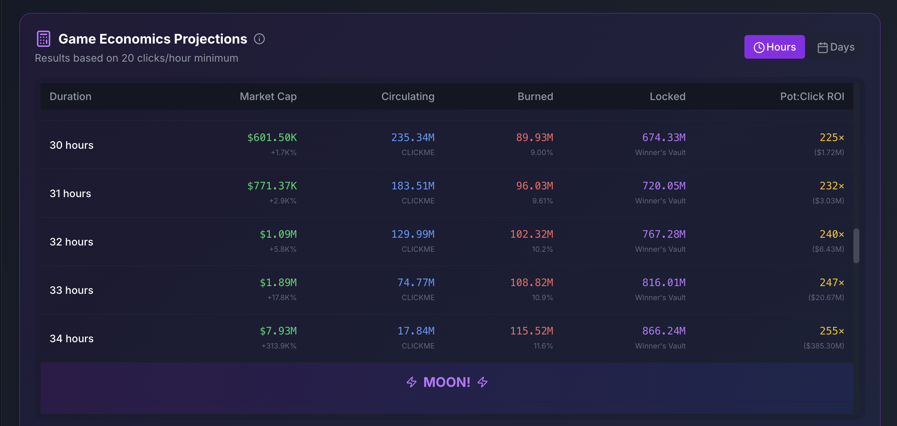Click burned value 89.93M
Viewport: 897px width, 426px height.
tap(535, 137)
